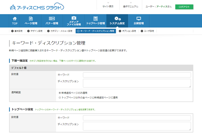Expand the 操作マニュアル dropdown chevron
This screenshot has width=202, height=134.
coord(131,3)
